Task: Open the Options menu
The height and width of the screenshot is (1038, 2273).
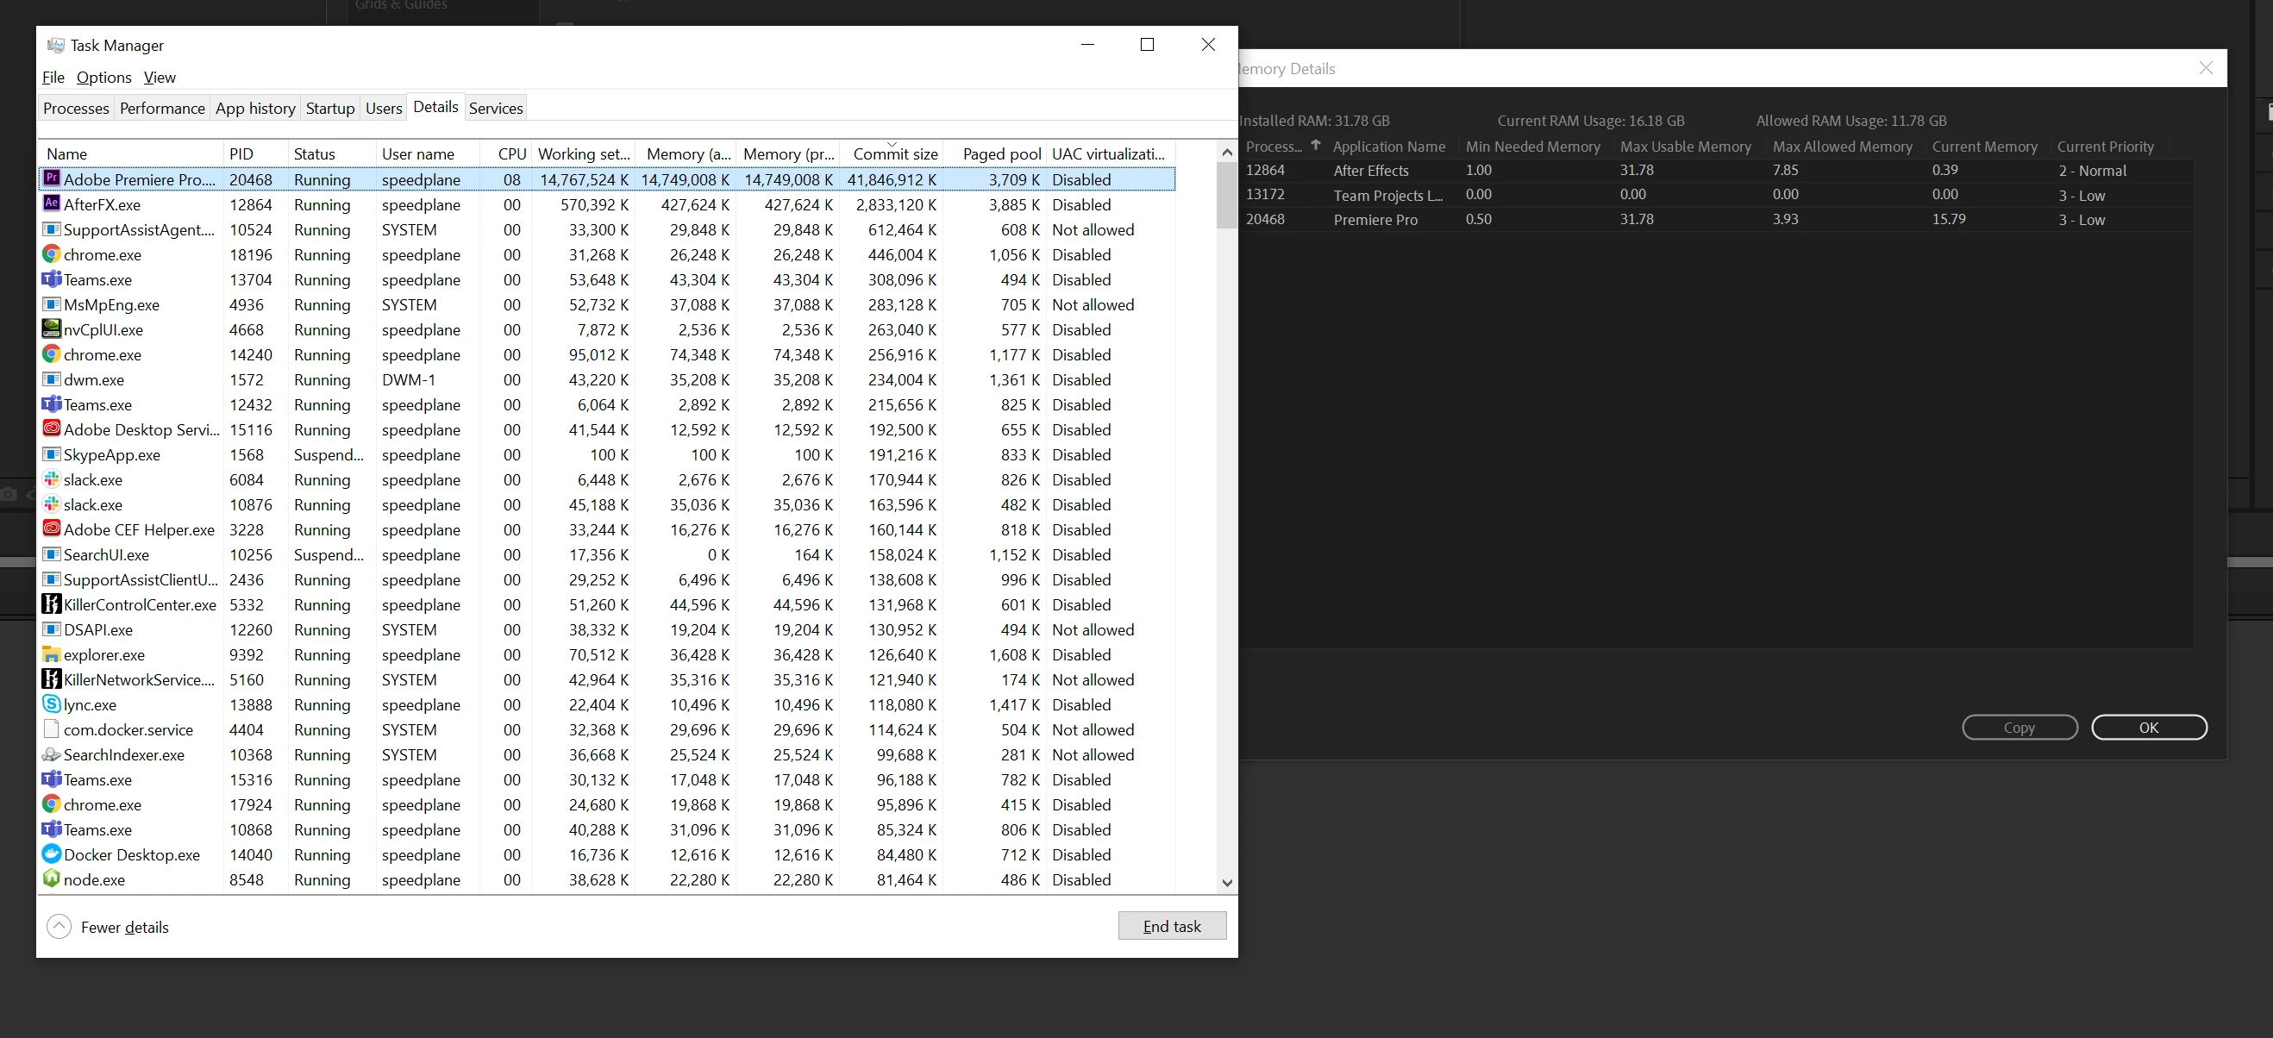Action: 103,78
